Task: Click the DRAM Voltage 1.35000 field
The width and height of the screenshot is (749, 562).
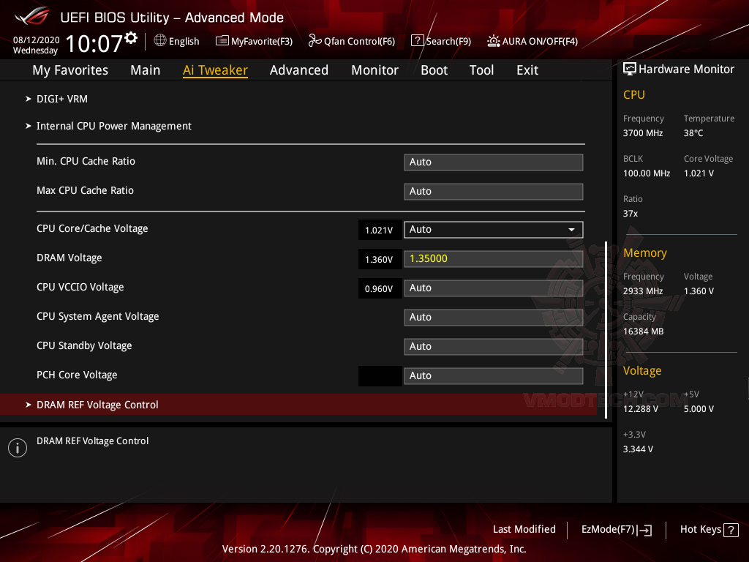Action: pos(494,259)
